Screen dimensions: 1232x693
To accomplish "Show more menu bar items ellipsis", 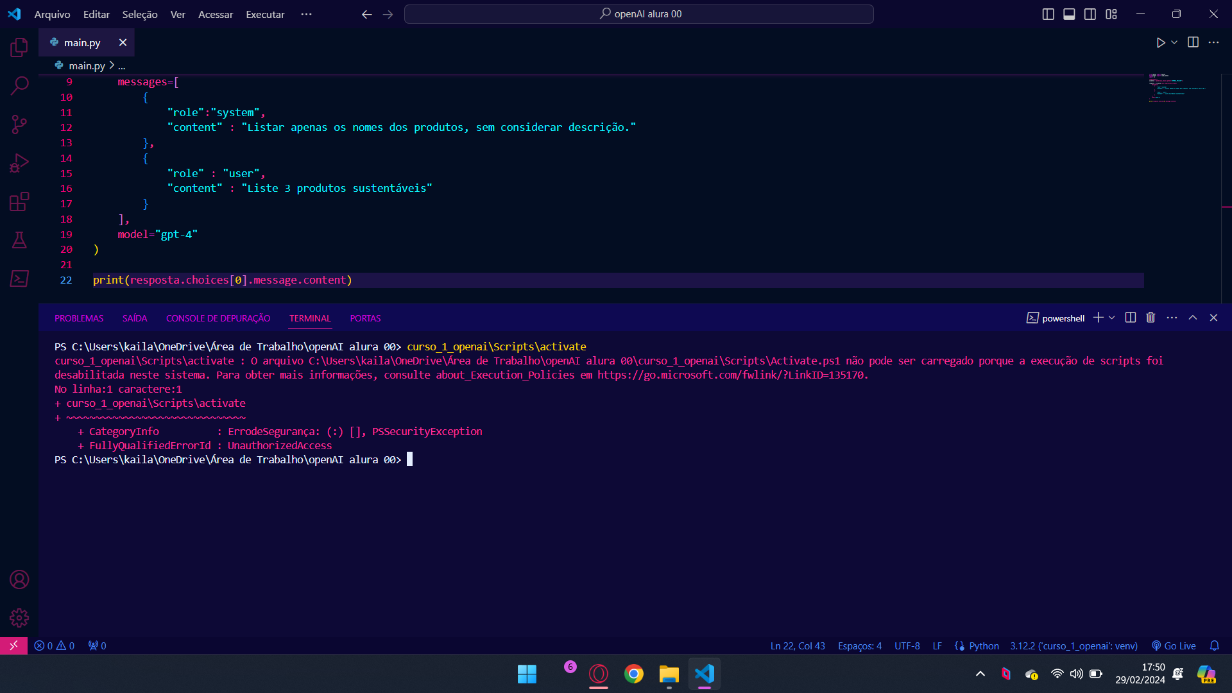I will tap(306, 14).
